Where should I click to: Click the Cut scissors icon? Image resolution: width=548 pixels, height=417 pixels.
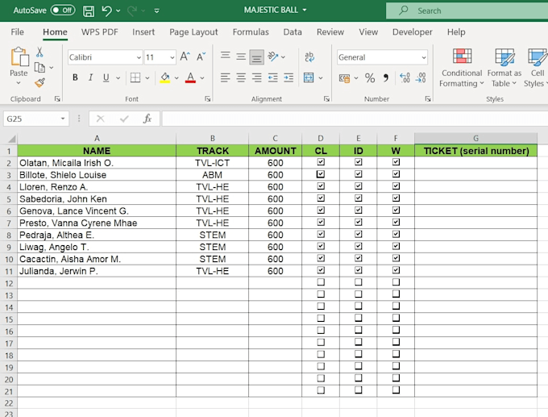[x=39, y=52]
